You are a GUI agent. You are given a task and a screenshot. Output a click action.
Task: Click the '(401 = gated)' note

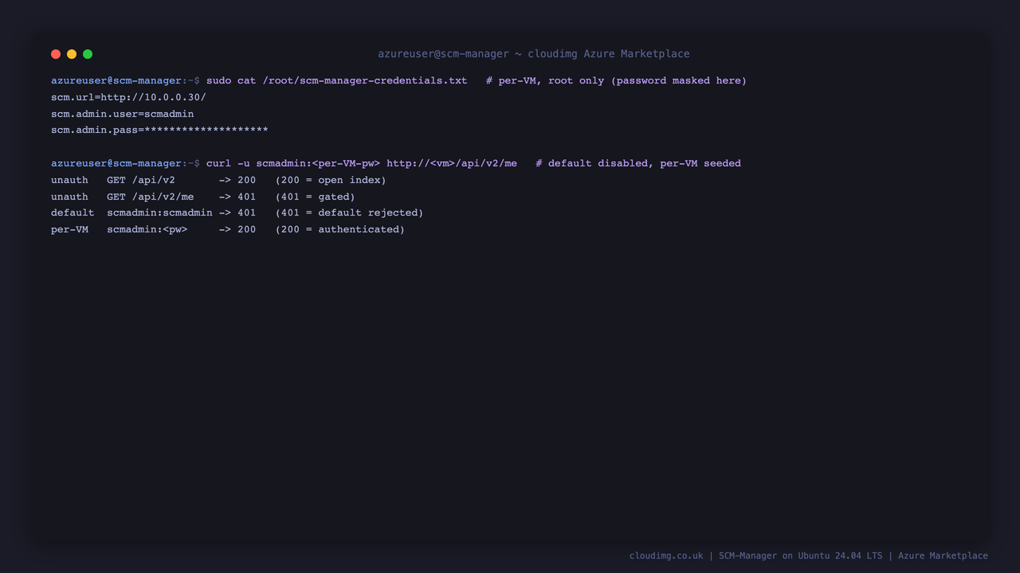click(315, 197)
